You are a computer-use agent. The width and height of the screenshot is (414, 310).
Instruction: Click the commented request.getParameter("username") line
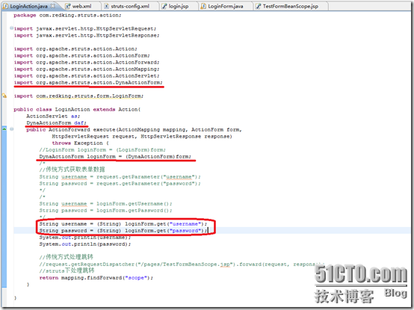(x=120, y=177)
